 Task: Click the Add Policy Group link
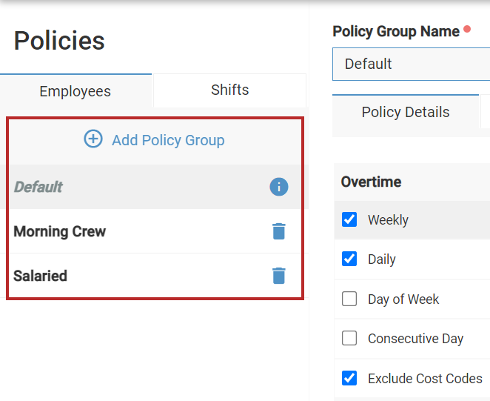(168, 140)
